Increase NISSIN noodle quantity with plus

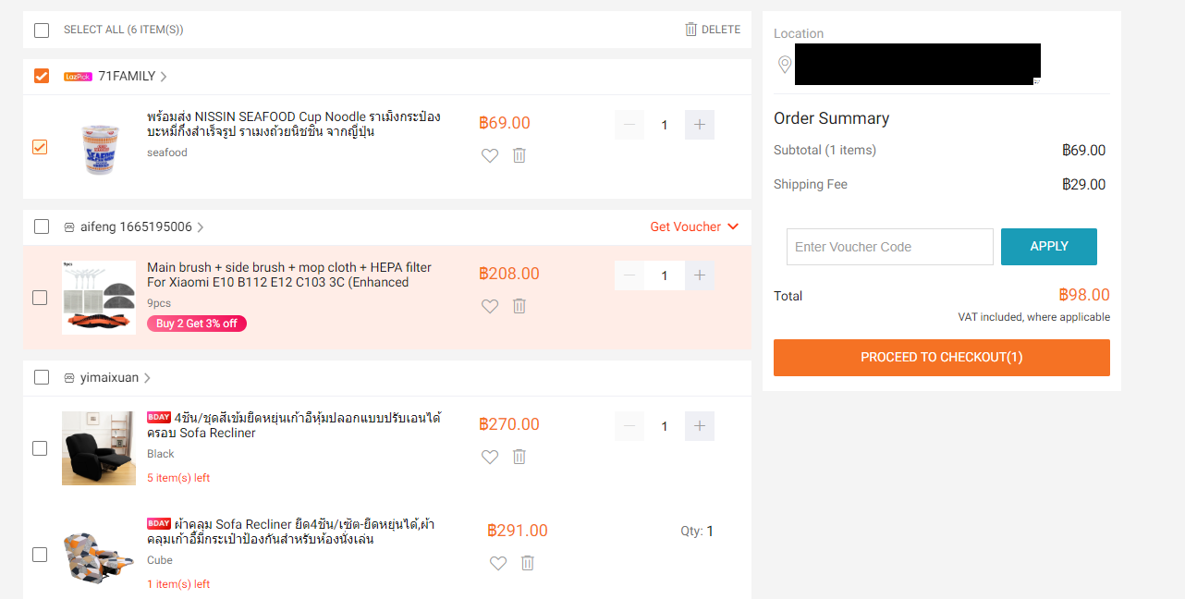point(700,125)
